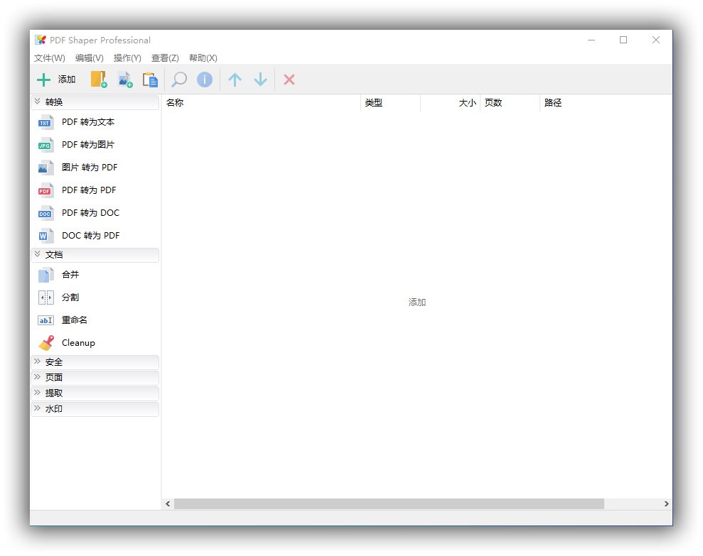Click the green plus 添加 button

coord(56,80)
